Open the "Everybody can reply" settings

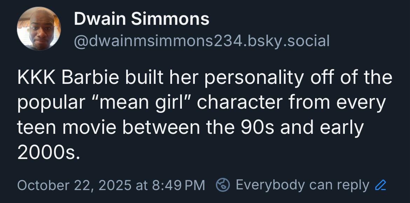(302, 185)
